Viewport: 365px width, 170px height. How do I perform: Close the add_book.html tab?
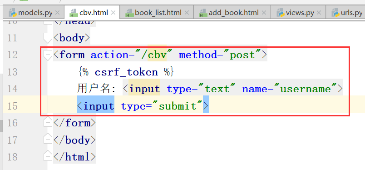point(264,13)
